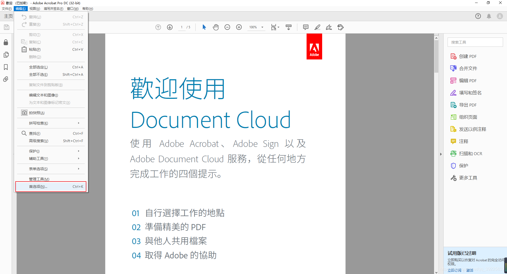Image resolution: width=507 pixels, height=274 pixels.
Task: Open the 编辑 PDF tool
Action: coord(463,81)
